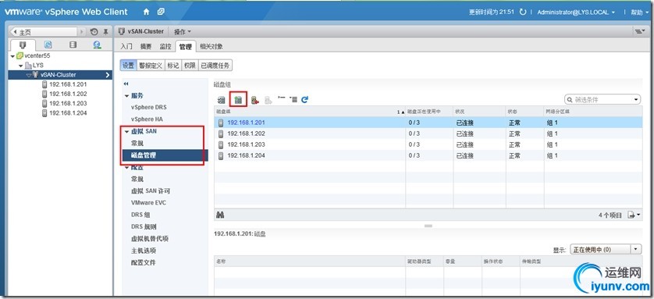
Task: Open DRS 组 settings
Action: (x=140, y=215)
